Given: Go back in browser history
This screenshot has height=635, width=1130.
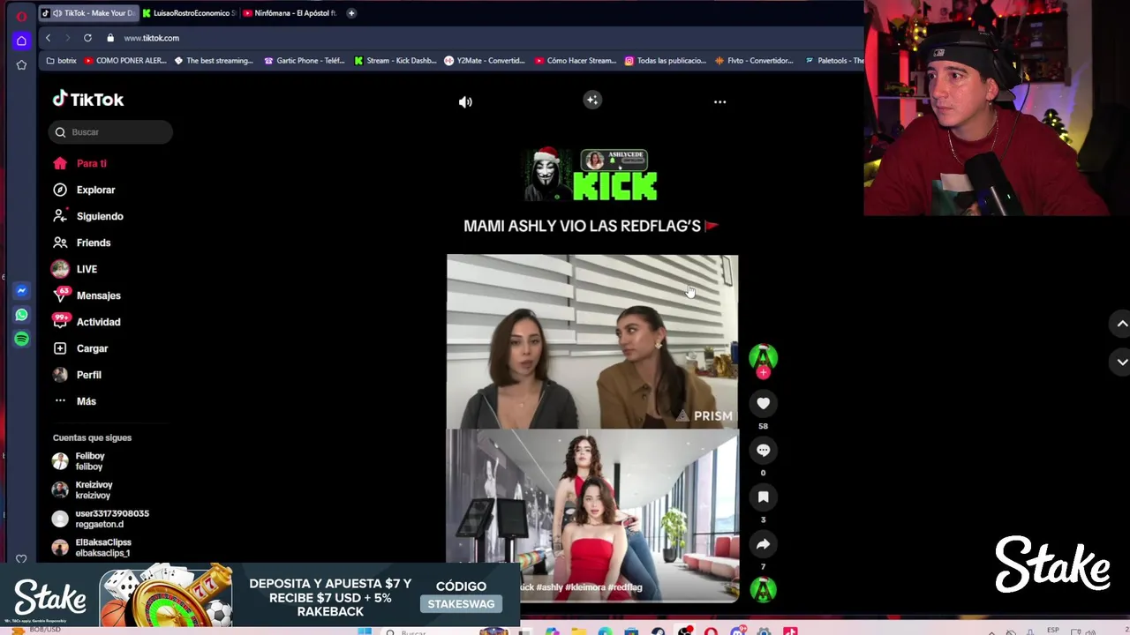Looking at the screenshot, I should pyautogui.click(x=48, y=38).
